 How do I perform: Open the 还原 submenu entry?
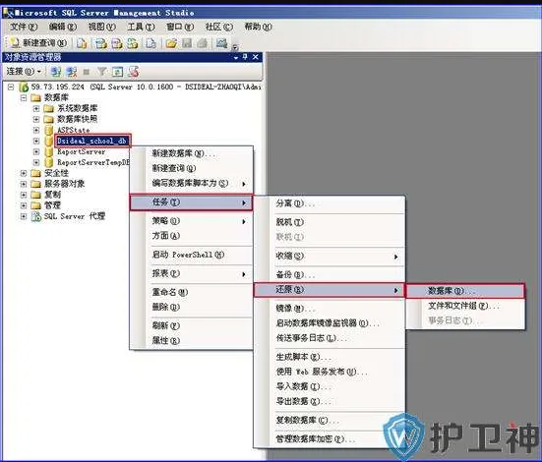click(330, 290)
